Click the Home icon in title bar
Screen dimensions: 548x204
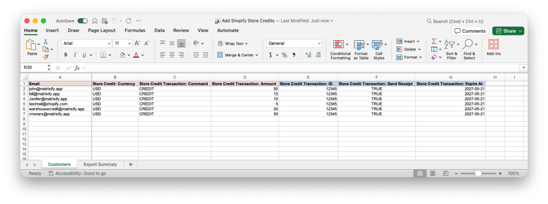coord(95,21)
